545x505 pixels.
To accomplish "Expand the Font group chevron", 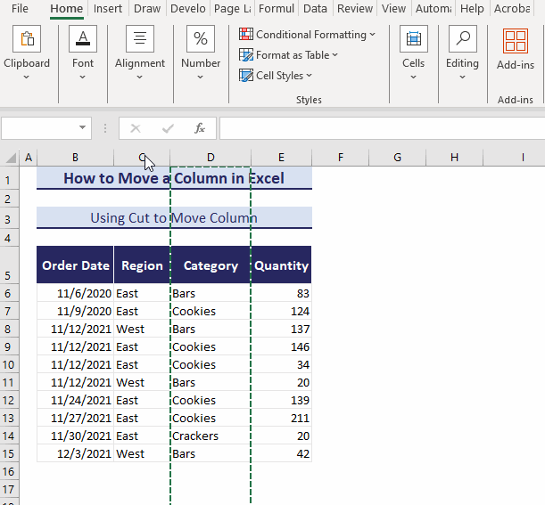I will (x=82, y=77).
